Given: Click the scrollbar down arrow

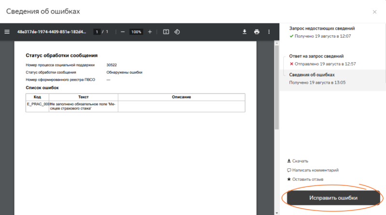Looking at the screenshot, I should point(276,213).
